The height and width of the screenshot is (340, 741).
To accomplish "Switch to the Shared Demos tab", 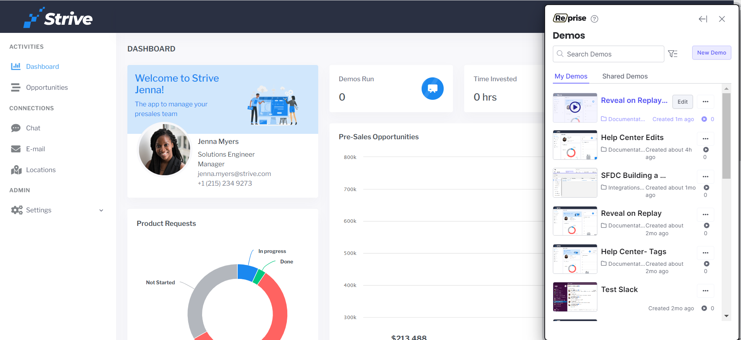I will coord(625,76).
